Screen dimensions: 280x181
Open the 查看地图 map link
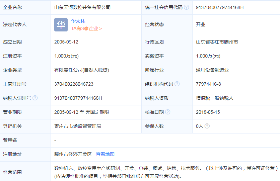coord(105,154)
